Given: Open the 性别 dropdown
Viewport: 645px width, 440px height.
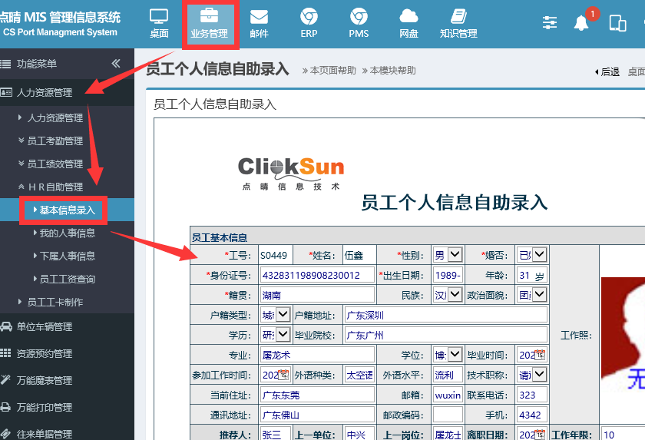Looking at the screenshot, I should (x=455, y=254).
